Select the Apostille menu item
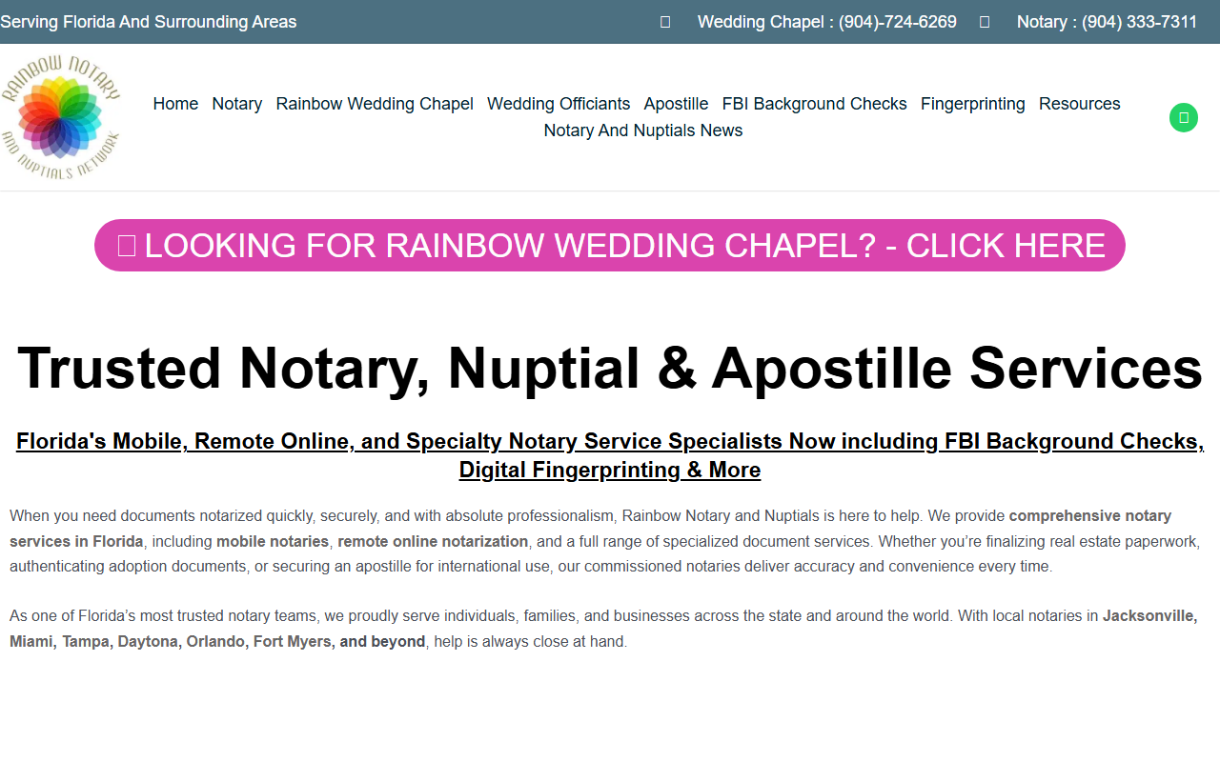1220x762 pixels. click(676, 104)
